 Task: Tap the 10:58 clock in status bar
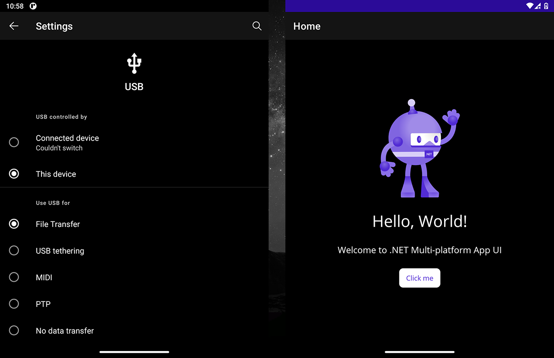pyautogui.click(x=15, y=6)
